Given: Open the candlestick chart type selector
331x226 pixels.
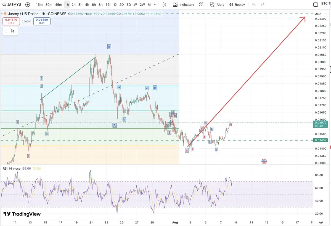Looking at the screenshot, I should (164, 4).
